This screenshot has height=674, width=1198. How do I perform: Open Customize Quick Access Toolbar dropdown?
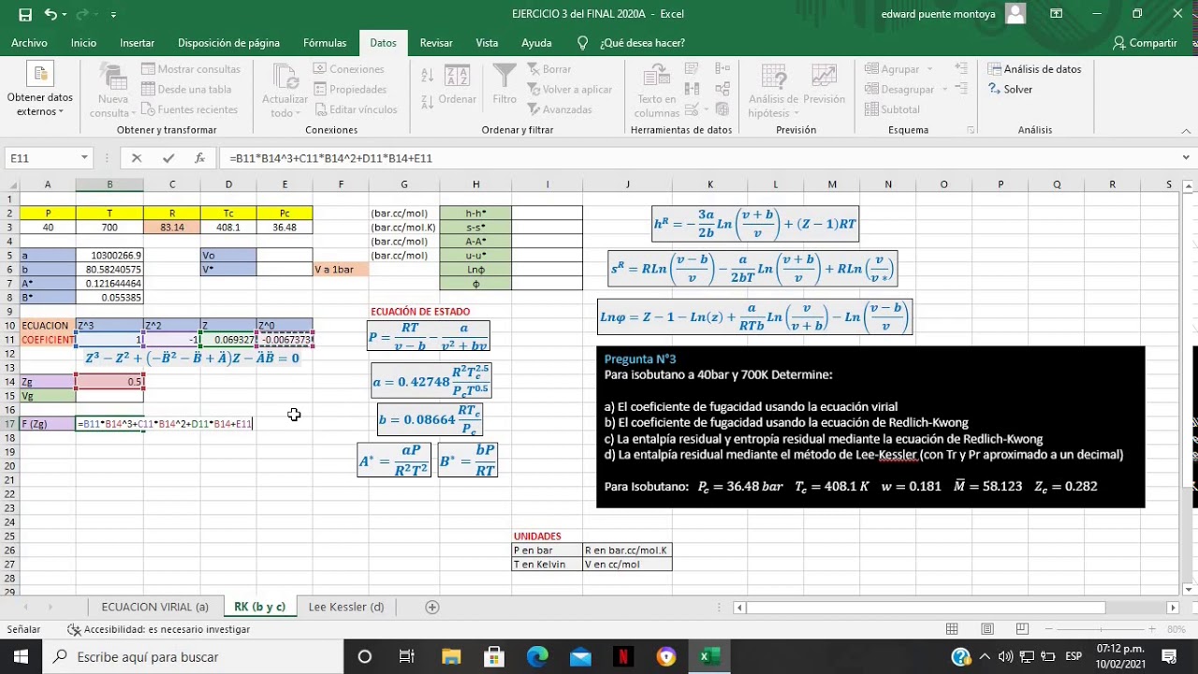coord(113,15)
